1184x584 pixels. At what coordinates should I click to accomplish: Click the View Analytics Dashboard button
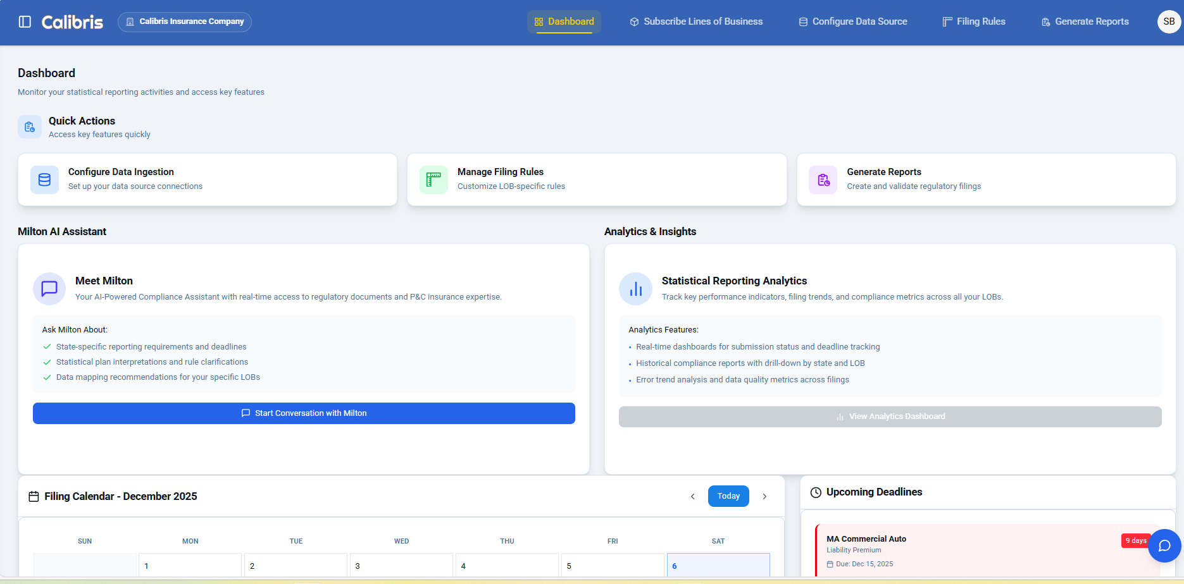[x=890, y=417]
